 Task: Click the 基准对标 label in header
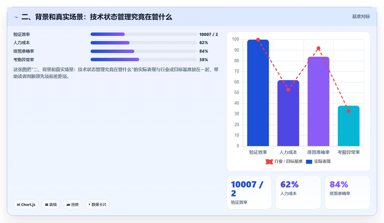(x=361, y=17)
